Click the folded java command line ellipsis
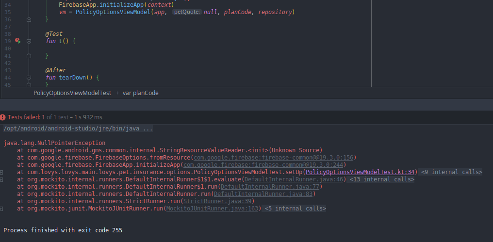Viewport: 493px width, 242px height. click(x=148, y=129)
